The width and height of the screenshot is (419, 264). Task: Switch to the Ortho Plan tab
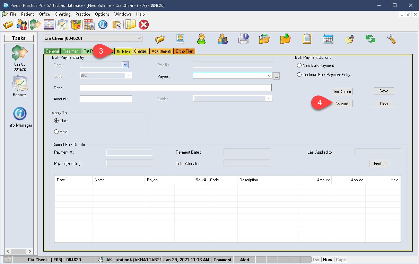pyautogui.click(x=184, y=51)
